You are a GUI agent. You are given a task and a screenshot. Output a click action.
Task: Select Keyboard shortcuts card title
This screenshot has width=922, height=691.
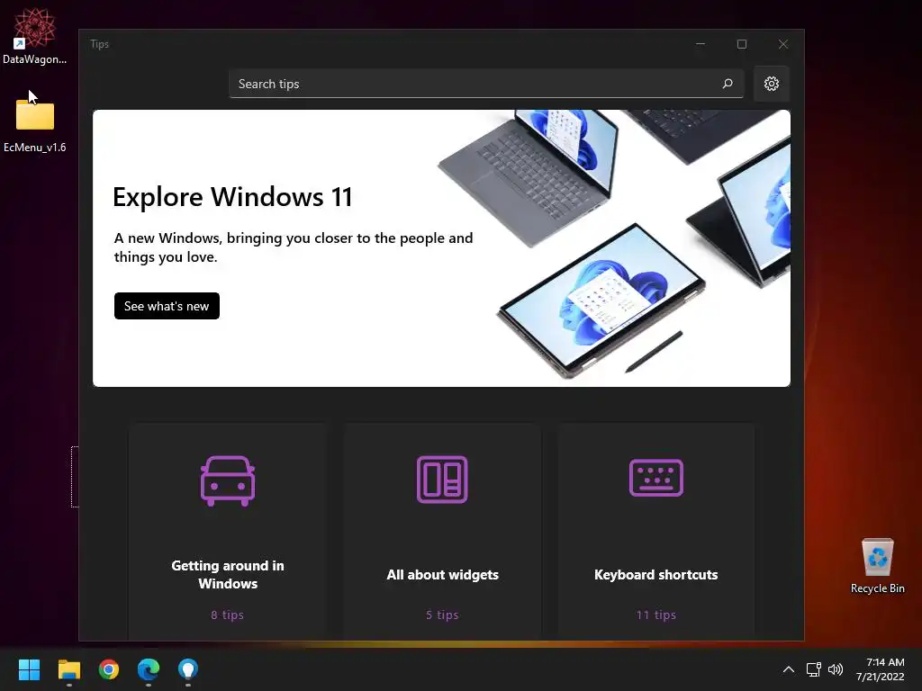point(655,574)
